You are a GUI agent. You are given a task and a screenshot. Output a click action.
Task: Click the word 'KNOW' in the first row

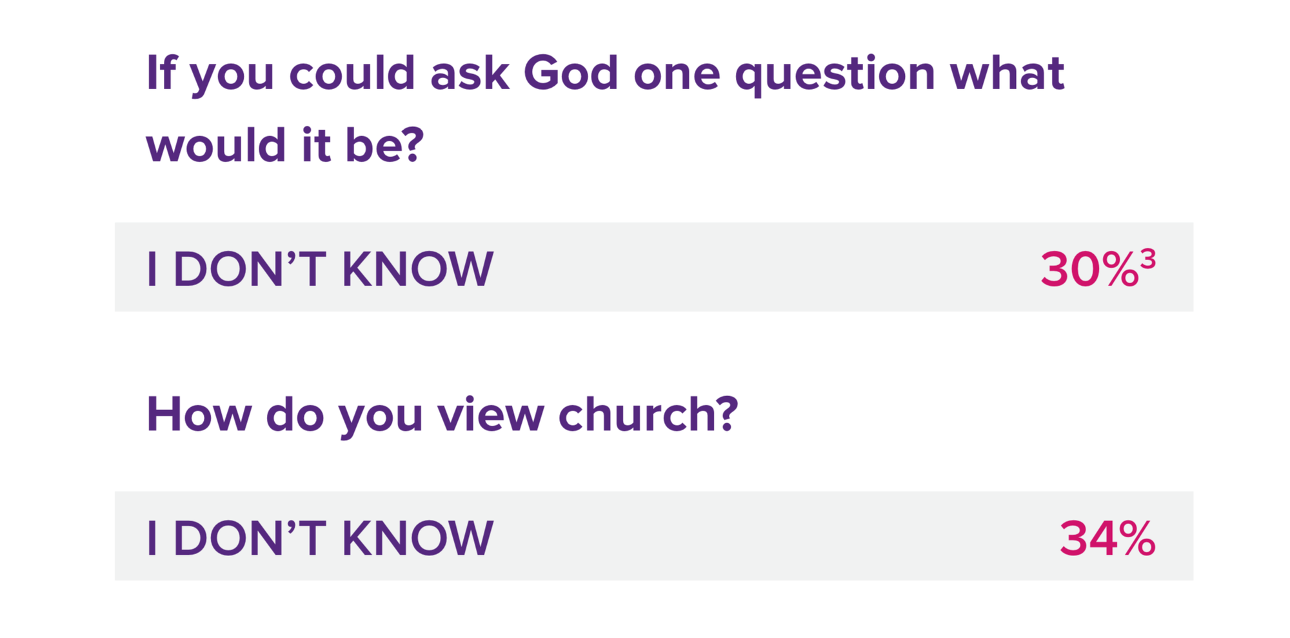pos(417,269)
